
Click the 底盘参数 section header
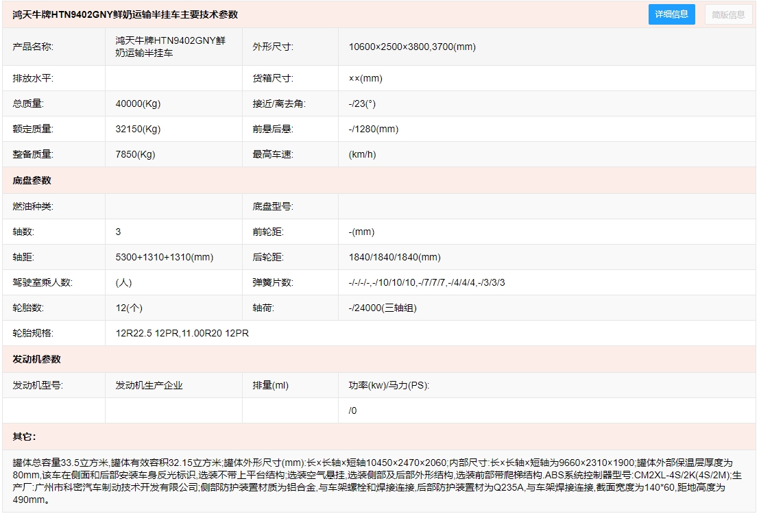[32, 180]
